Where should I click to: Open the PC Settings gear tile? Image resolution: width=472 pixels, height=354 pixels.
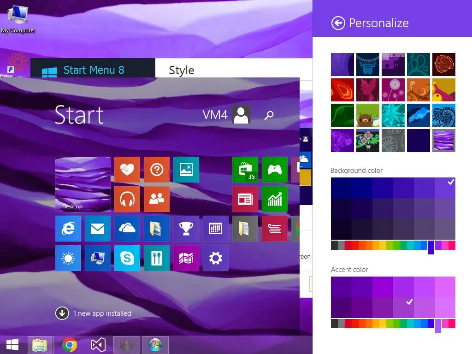[x=216, y=258]
